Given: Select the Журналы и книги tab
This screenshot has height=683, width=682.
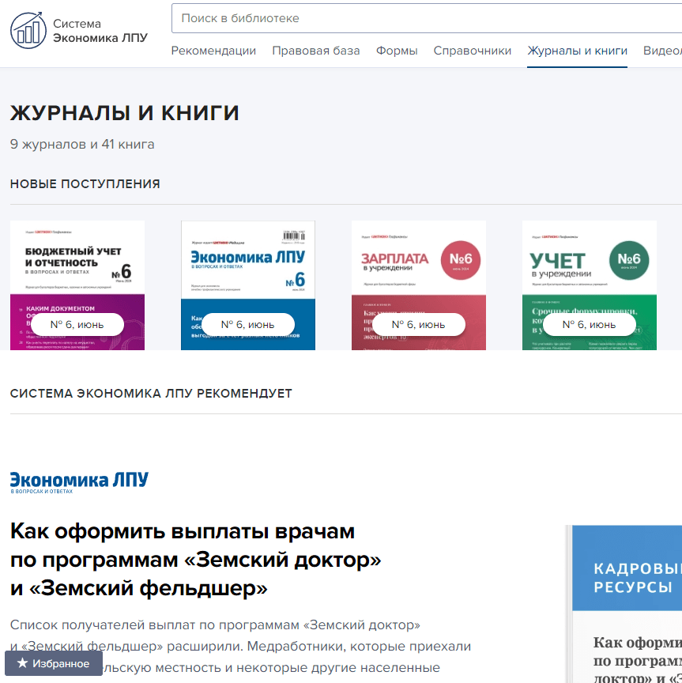Looking at the screenshot, I should point(577,51).
